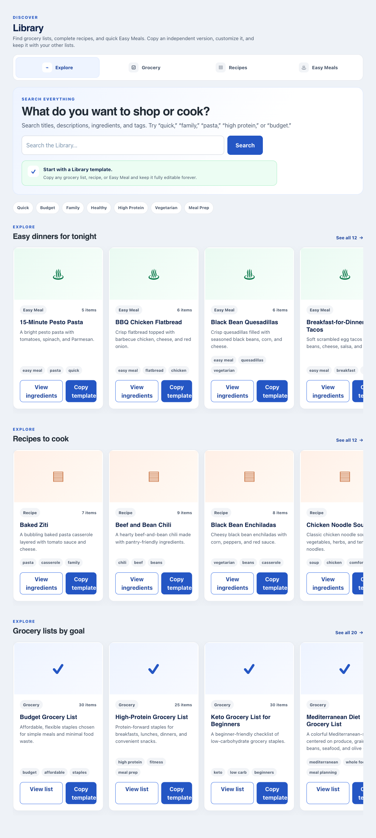Copy template for Black Bean Enchiladas

272,583
